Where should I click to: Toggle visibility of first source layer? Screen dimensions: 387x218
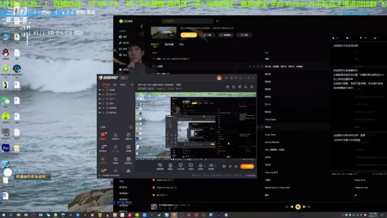[100, 90]
